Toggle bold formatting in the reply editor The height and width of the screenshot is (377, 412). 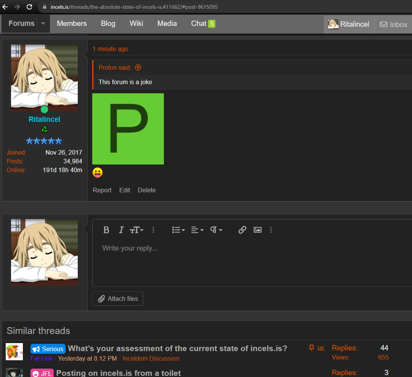point(106,230)
